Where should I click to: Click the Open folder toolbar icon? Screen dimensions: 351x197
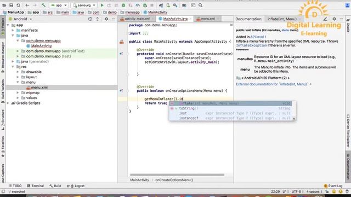coord(4,5)
